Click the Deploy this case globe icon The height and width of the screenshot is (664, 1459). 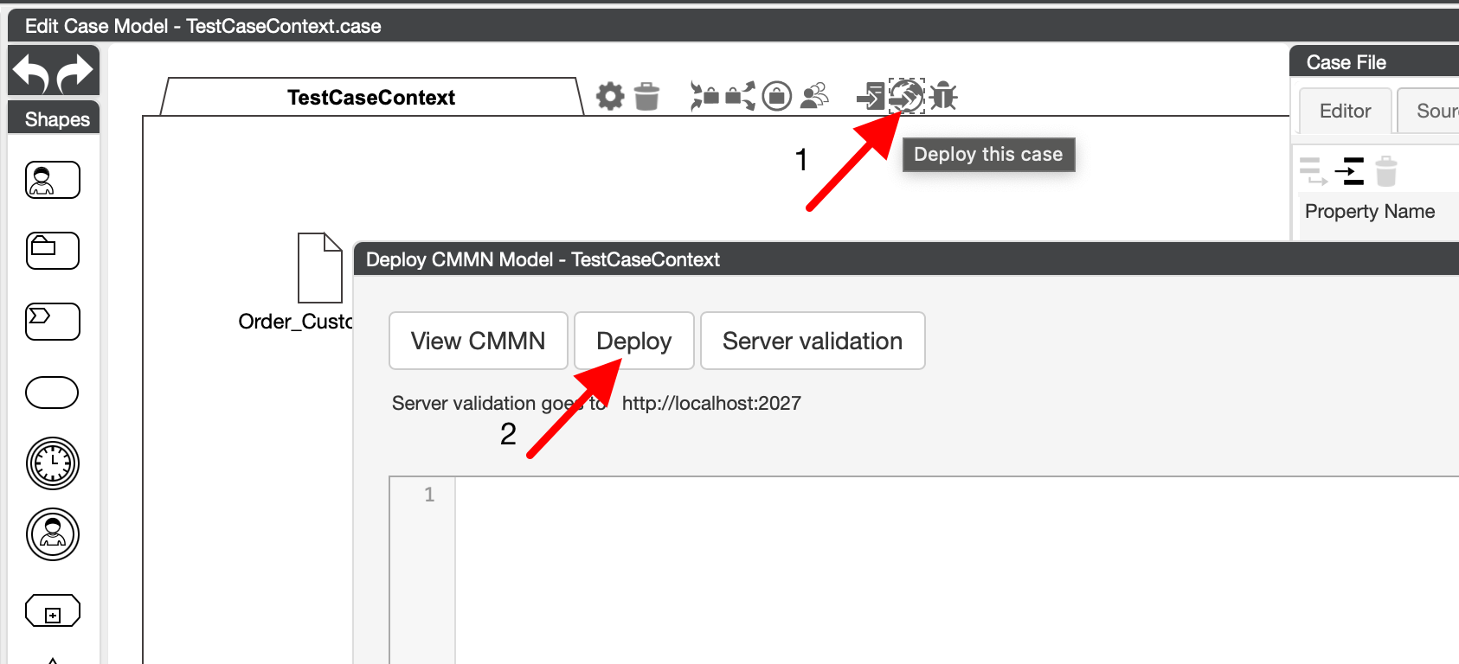(x=906, y=96)
